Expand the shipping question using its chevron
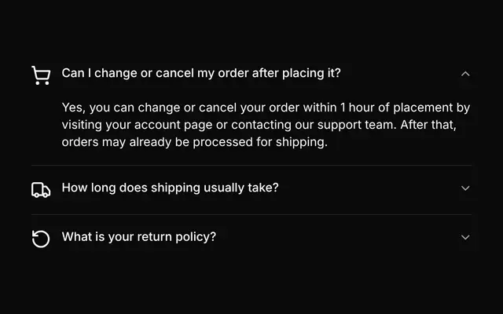Viewport: 503px width, 314px height. [x=465, y=188]
